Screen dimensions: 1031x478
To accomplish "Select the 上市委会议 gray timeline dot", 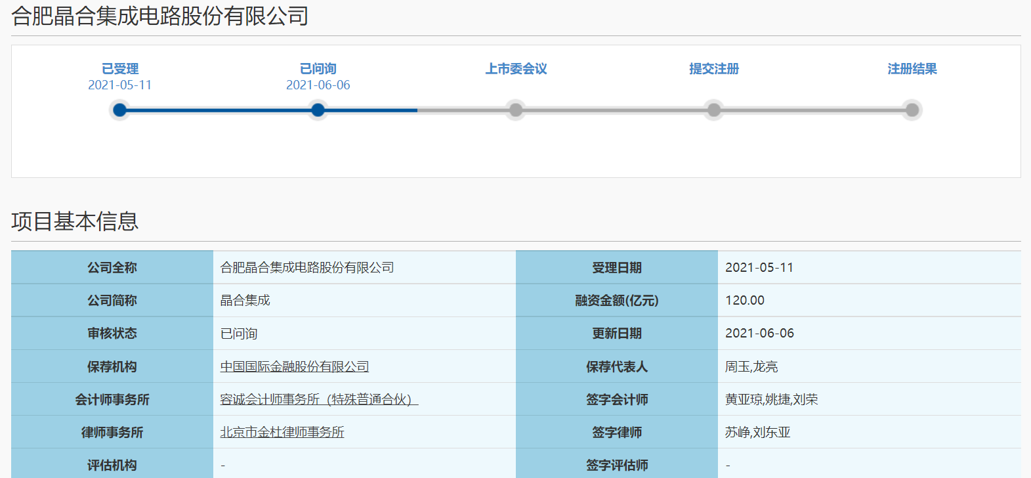I will pos(516,110).
